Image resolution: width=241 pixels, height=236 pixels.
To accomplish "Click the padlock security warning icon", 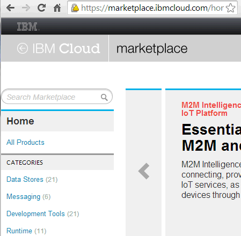I will pyautogui.click(x=75, y=8).
